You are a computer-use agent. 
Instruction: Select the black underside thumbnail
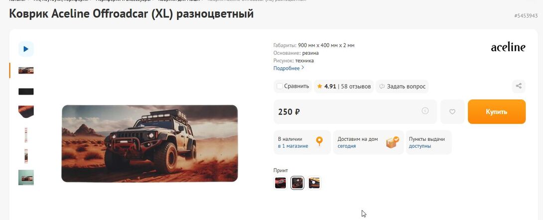(26, 91)
